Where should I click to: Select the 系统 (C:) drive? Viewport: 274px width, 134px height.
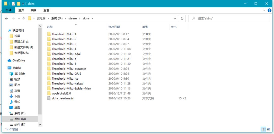20,113
